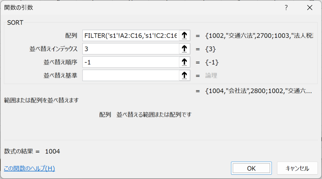
Task: Click range selector arrow for 並べ替えインデックス
Action: coord(184,49)
